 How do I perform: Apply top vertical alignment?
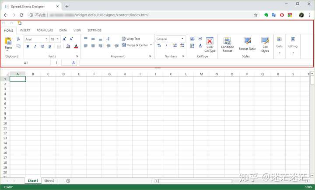[x=86, y=39]
